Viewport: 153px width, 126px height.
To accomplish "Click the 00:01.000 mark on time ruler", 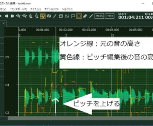I will tap(43, 30).
